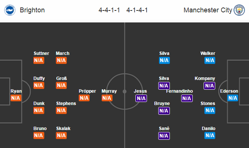Click Sané's purple N/A badge

tap(164, 136)
